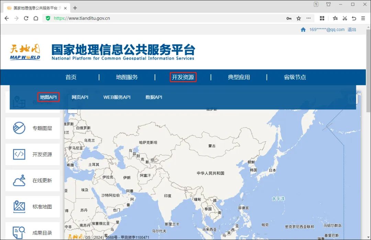Go forward in browser history
The height and width of the screenshot is (240, 371).
[16, 18]
